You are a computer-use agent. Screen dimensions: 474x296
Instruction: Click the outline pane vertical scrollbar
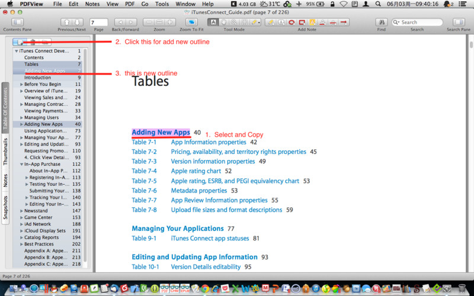click(x=85, y=154)
